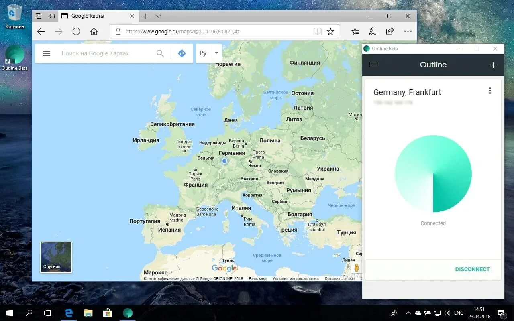Open File Explorer from the taskbar
This screenshot has height=321, width=514.
pyautogui.click(x=88, y=313)
